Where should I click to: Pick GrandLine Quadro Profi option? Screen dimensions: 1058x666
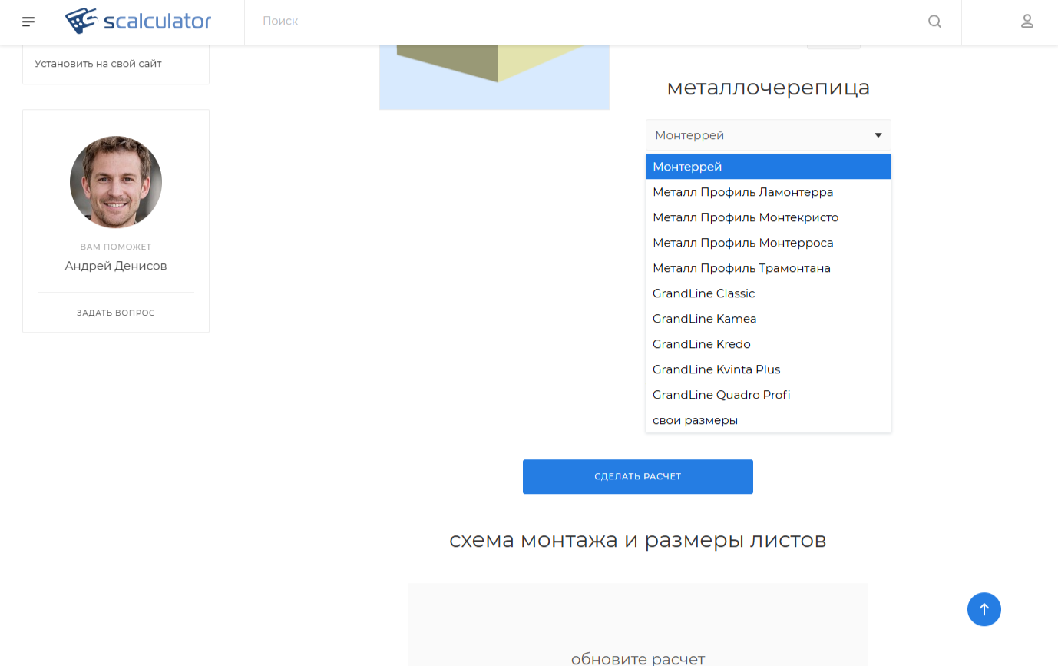pos(769,395)
